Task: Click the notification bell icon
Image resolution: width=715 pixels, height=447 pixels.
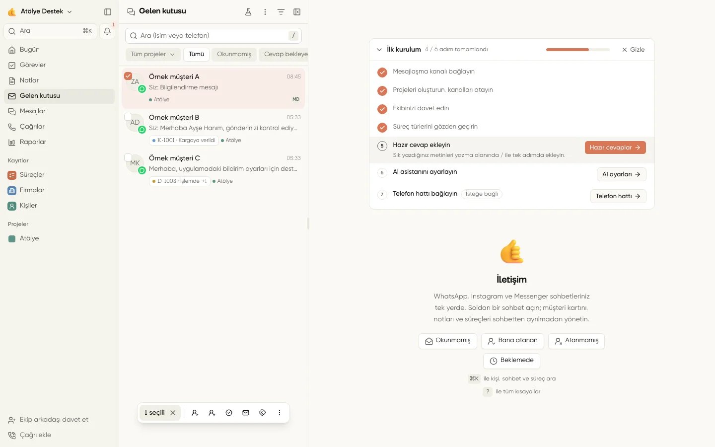Action: coord(107,31)
